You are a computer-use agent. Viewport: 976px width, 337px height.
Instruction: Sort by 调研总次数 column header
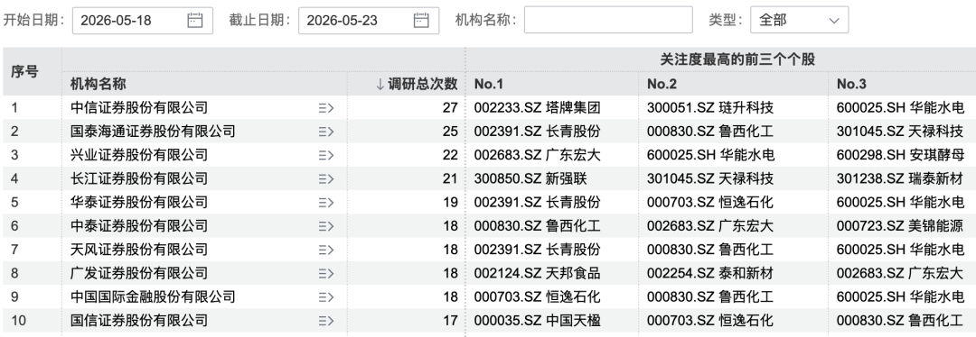(417, 84)
